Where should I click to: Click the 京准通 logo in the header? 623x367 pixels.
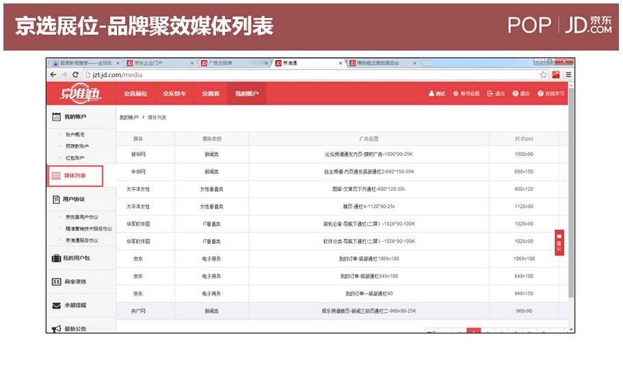pyautogui.click(x=81, y=94)
